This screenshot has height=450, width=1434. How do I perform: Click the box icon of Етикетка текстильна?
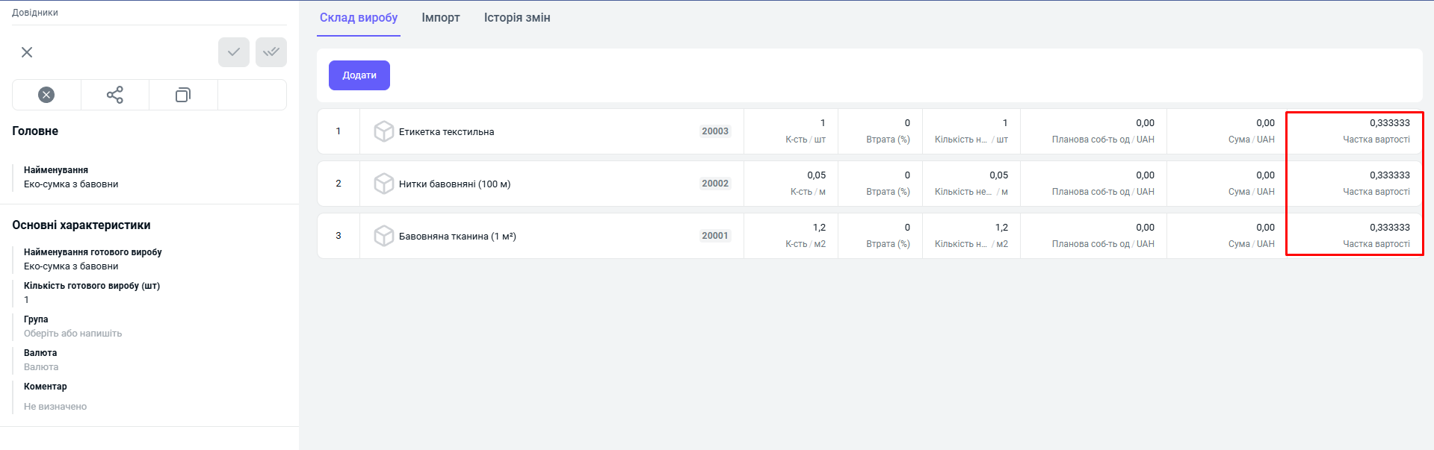384,131
